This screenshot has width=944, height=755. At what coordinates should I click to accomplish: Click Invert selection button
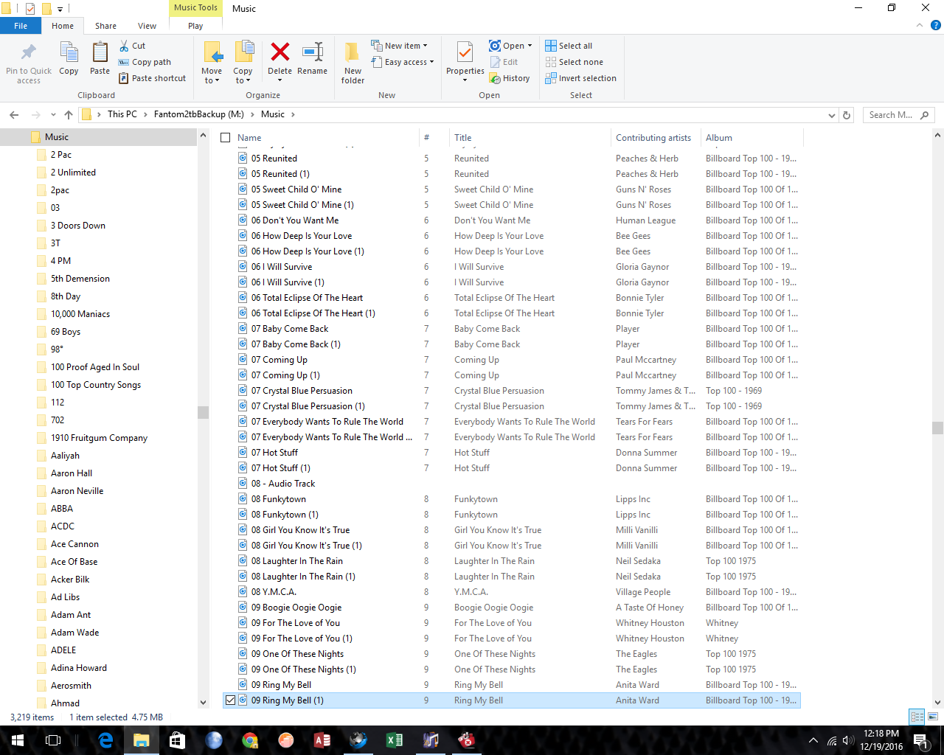(580, 78)
